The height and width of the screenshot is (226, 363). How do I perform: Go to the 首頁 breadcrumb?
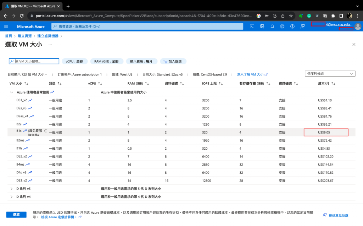click(9, 36)
